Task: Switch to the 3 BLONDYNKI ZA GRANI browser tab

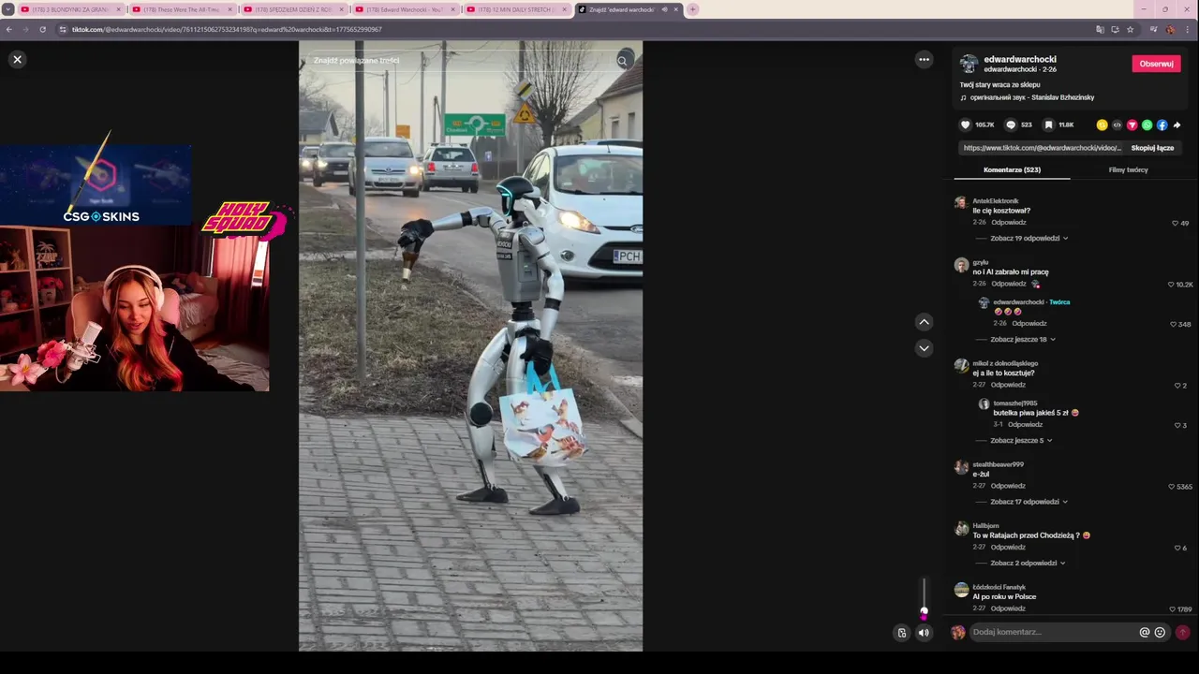Action: coord(70,9)
